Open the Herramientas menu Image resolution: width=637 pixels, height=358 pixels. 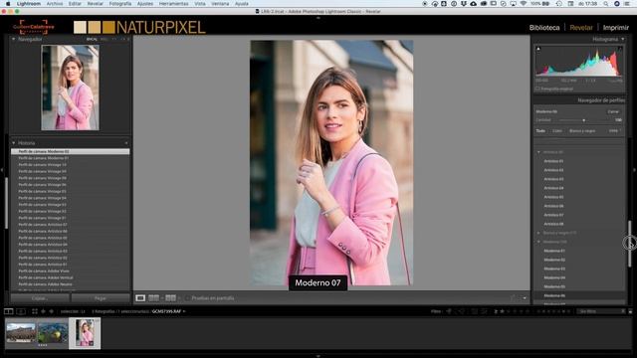tap(173, 4)
